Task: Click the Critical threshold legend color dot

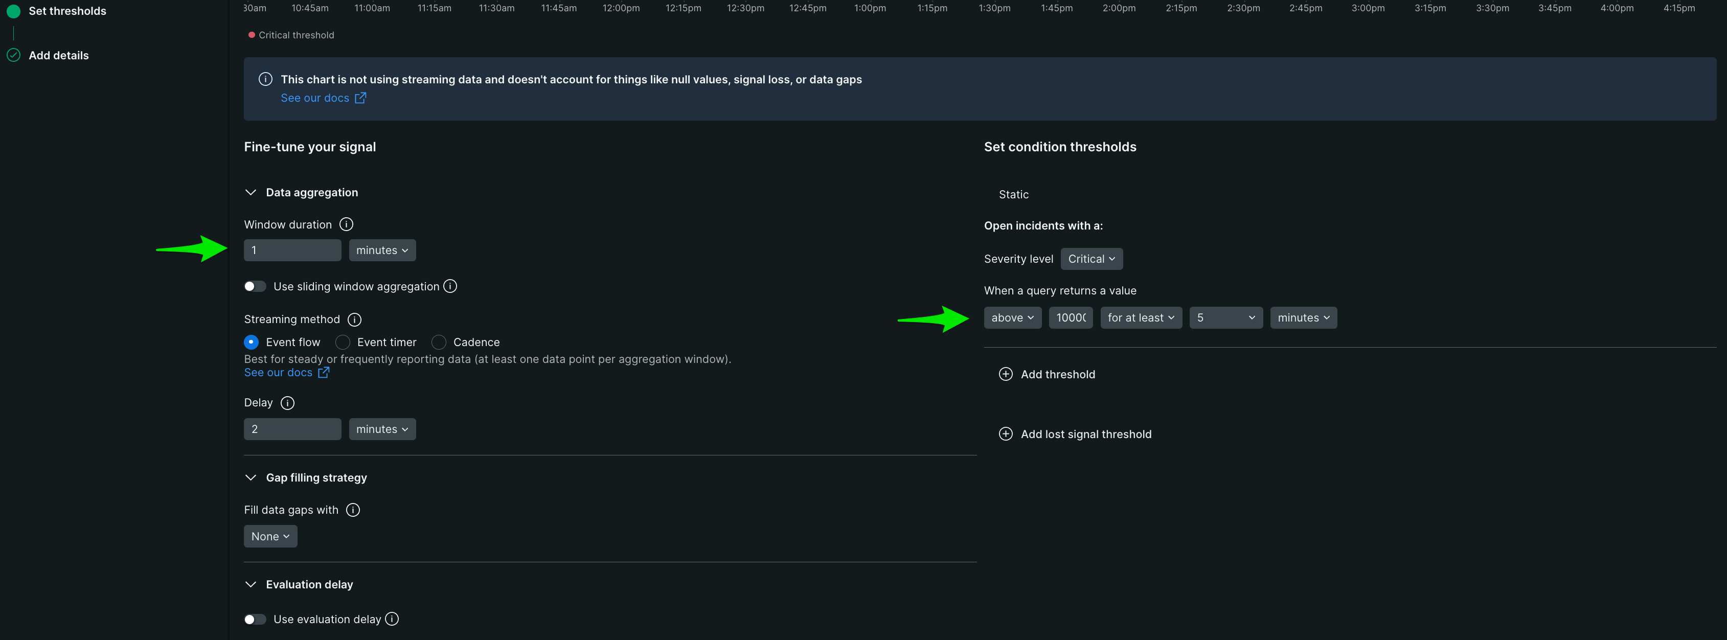Action: pos(252,34)
